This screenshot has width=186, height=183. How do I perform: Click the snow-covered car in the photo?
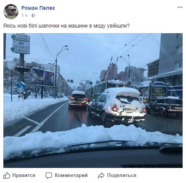coord(117,105)
